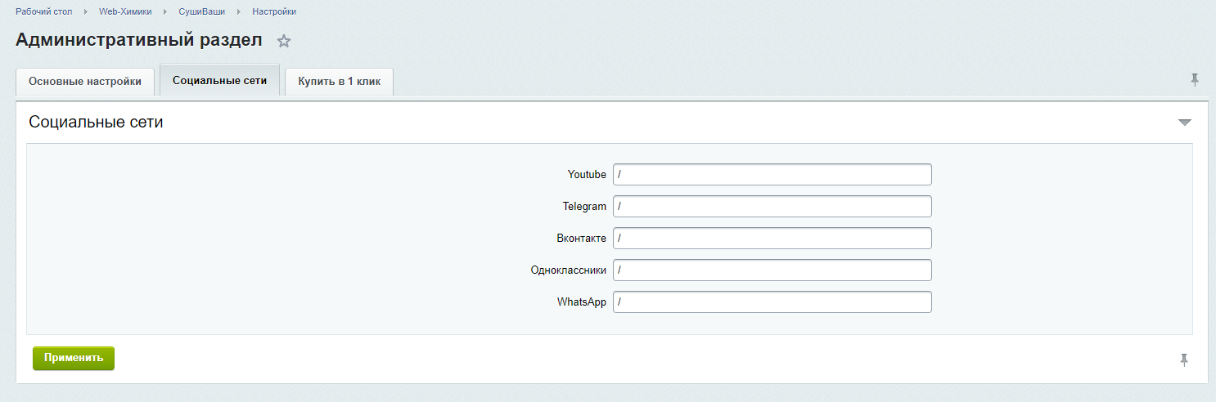Screen dimensions: 1216x402
Task: Select the Социальные сети tab
Action: point(219,81)
